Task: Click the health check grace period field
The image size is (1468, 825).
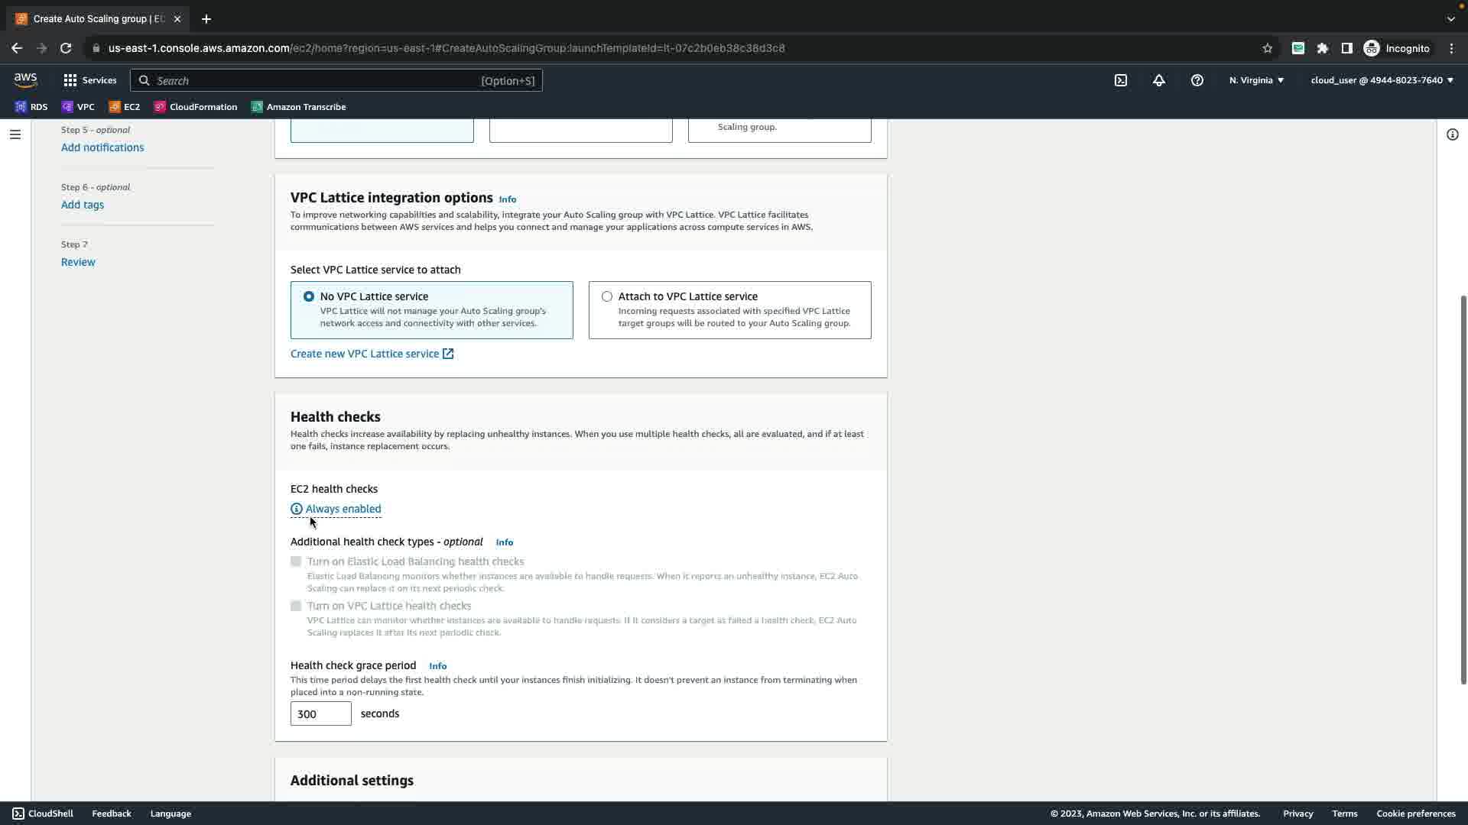Action: 320,713
